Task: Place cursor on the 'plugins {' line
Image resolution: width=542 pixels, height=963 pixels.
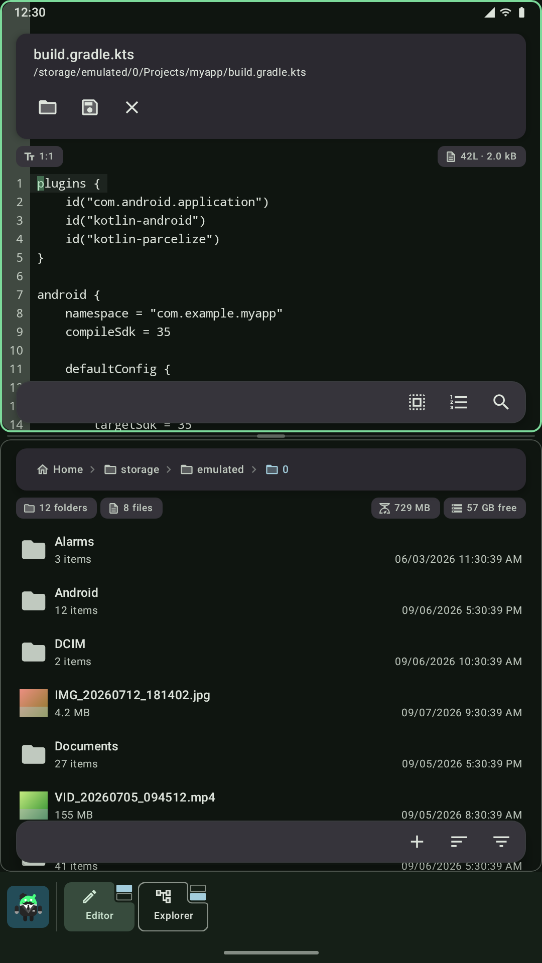Action: click(x=69, y=184)
